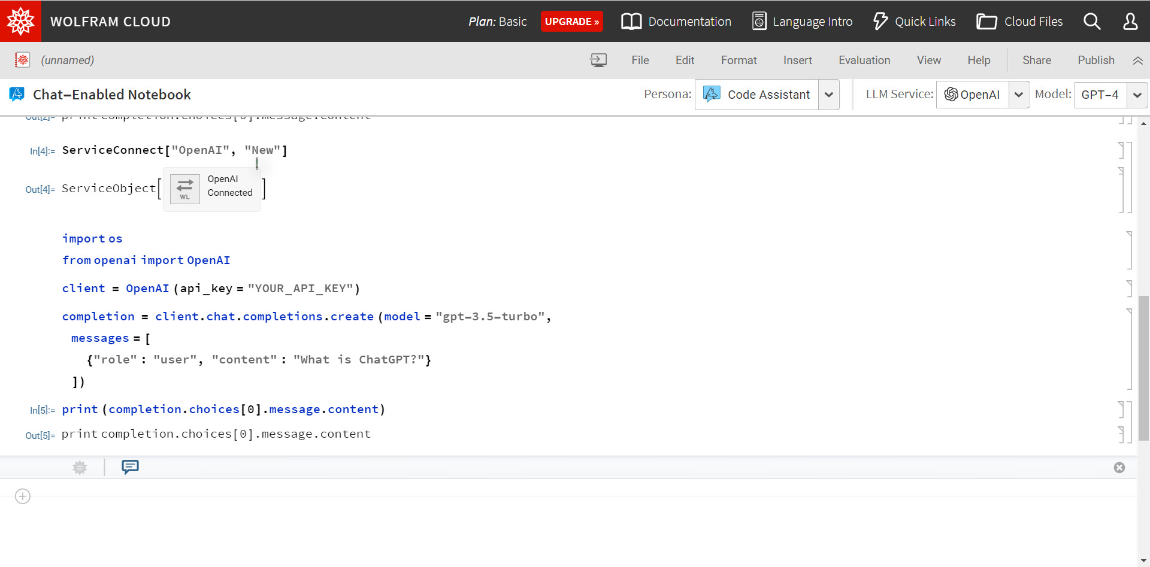Click the Code Assistant persona icon
1150x567 pixels.
click(712, 94)
